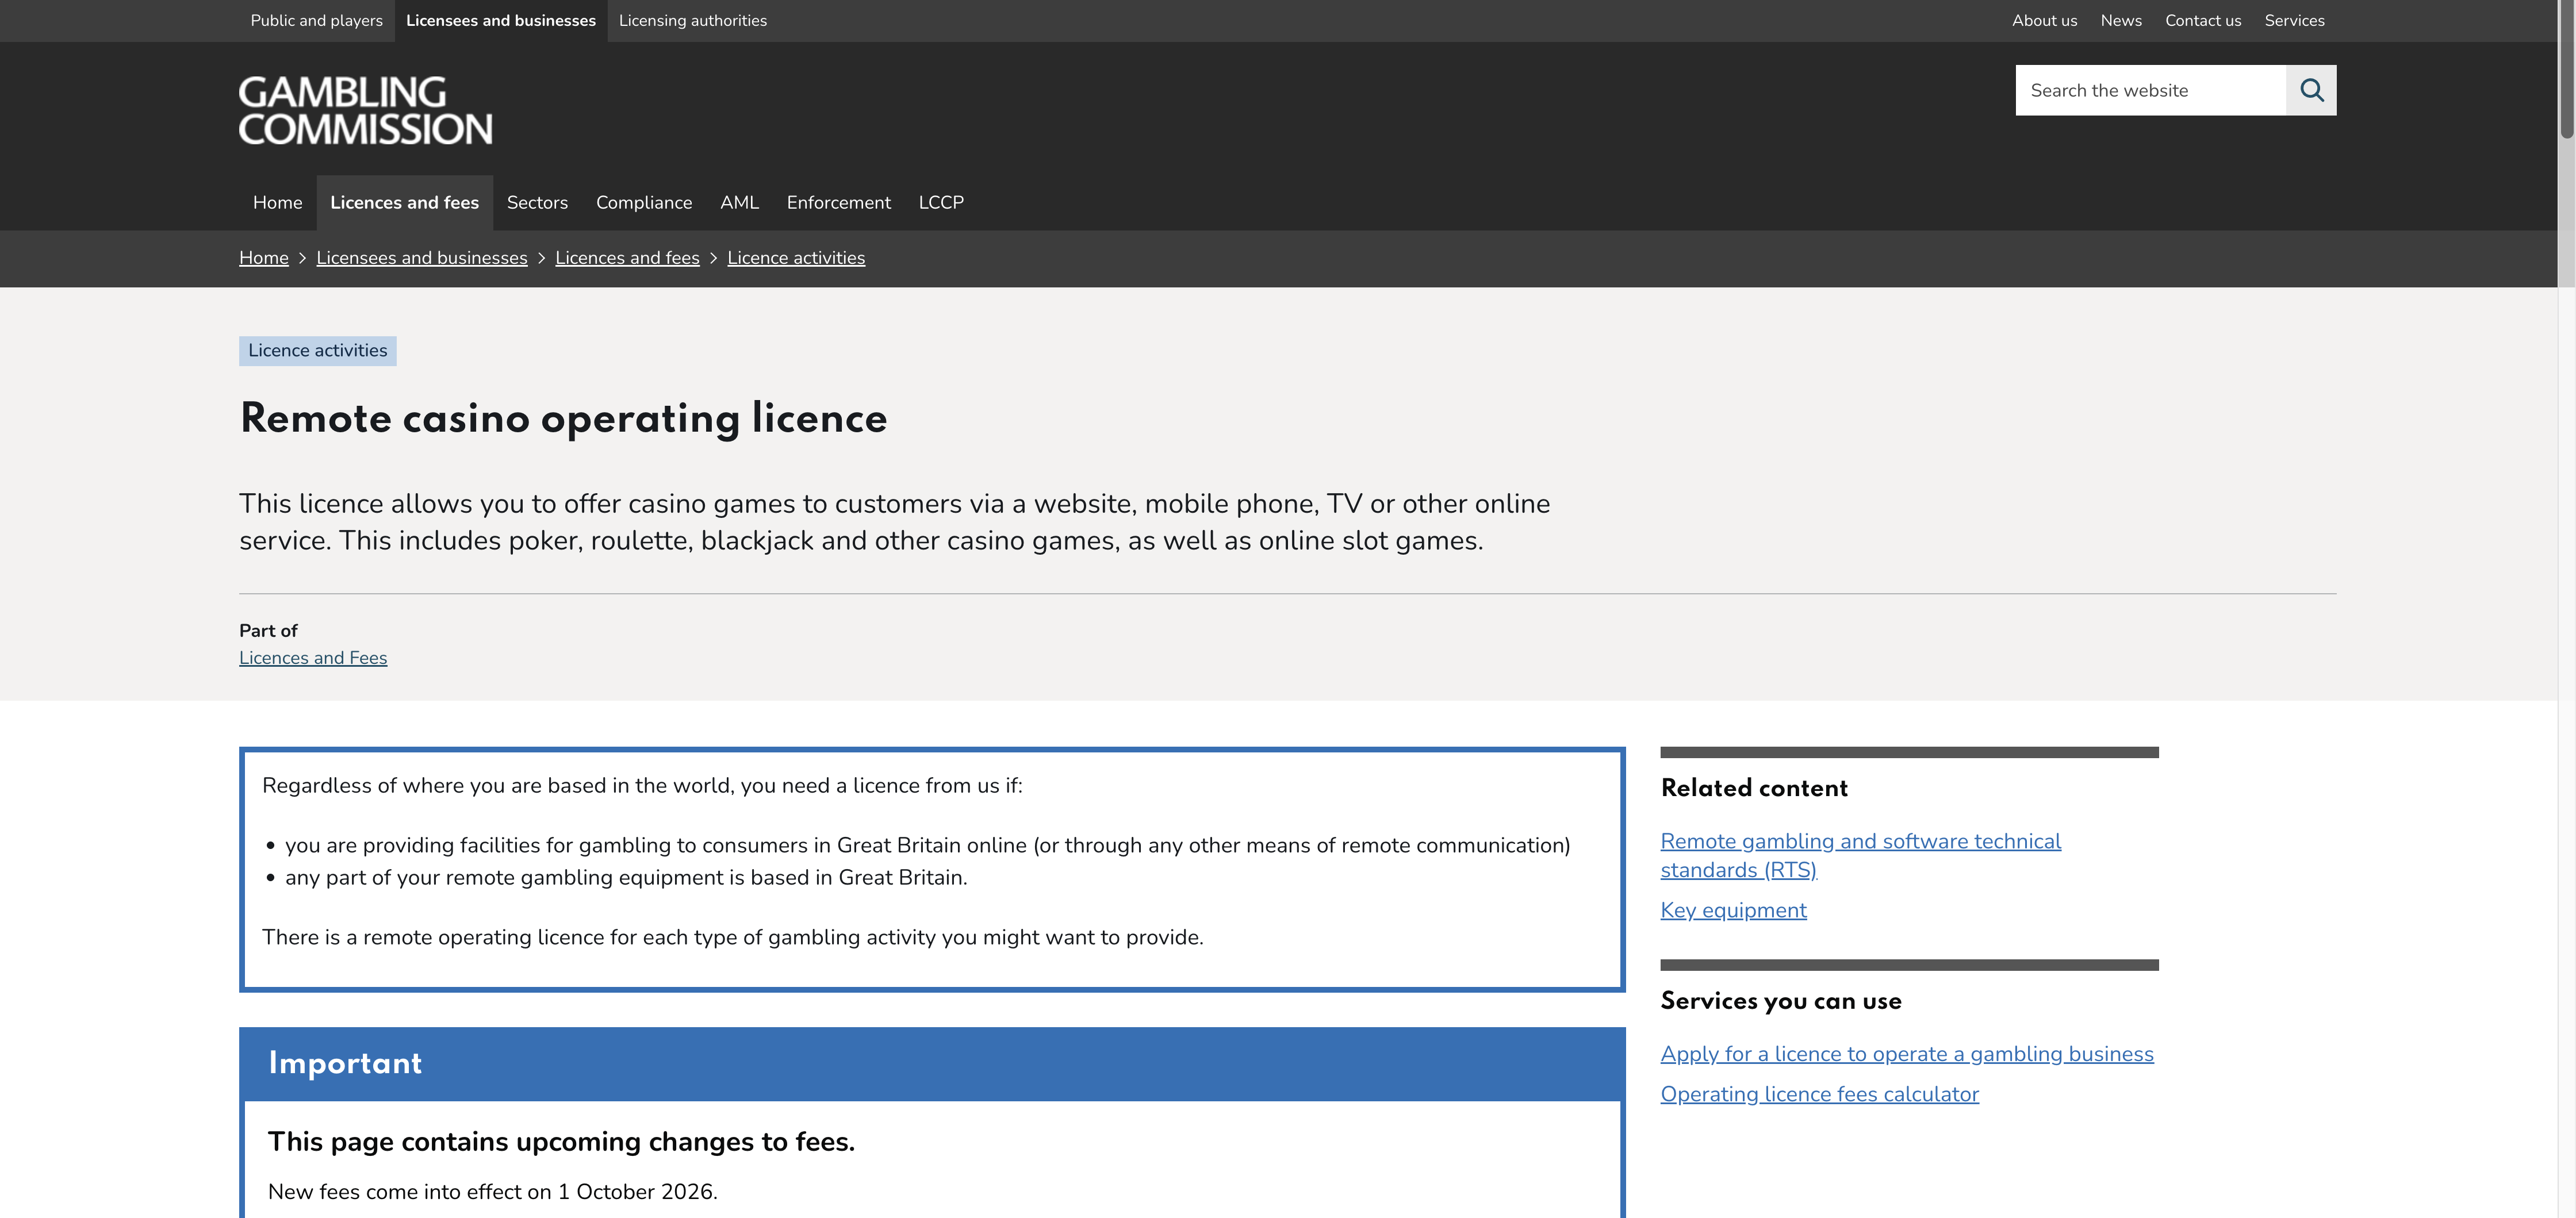Open Licences and Fees collection link

313,658
